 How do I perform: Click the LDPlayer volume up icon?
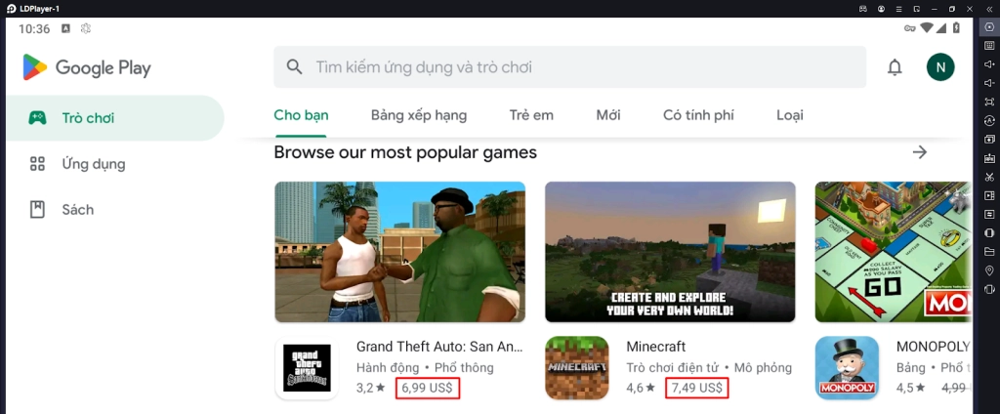989,64
